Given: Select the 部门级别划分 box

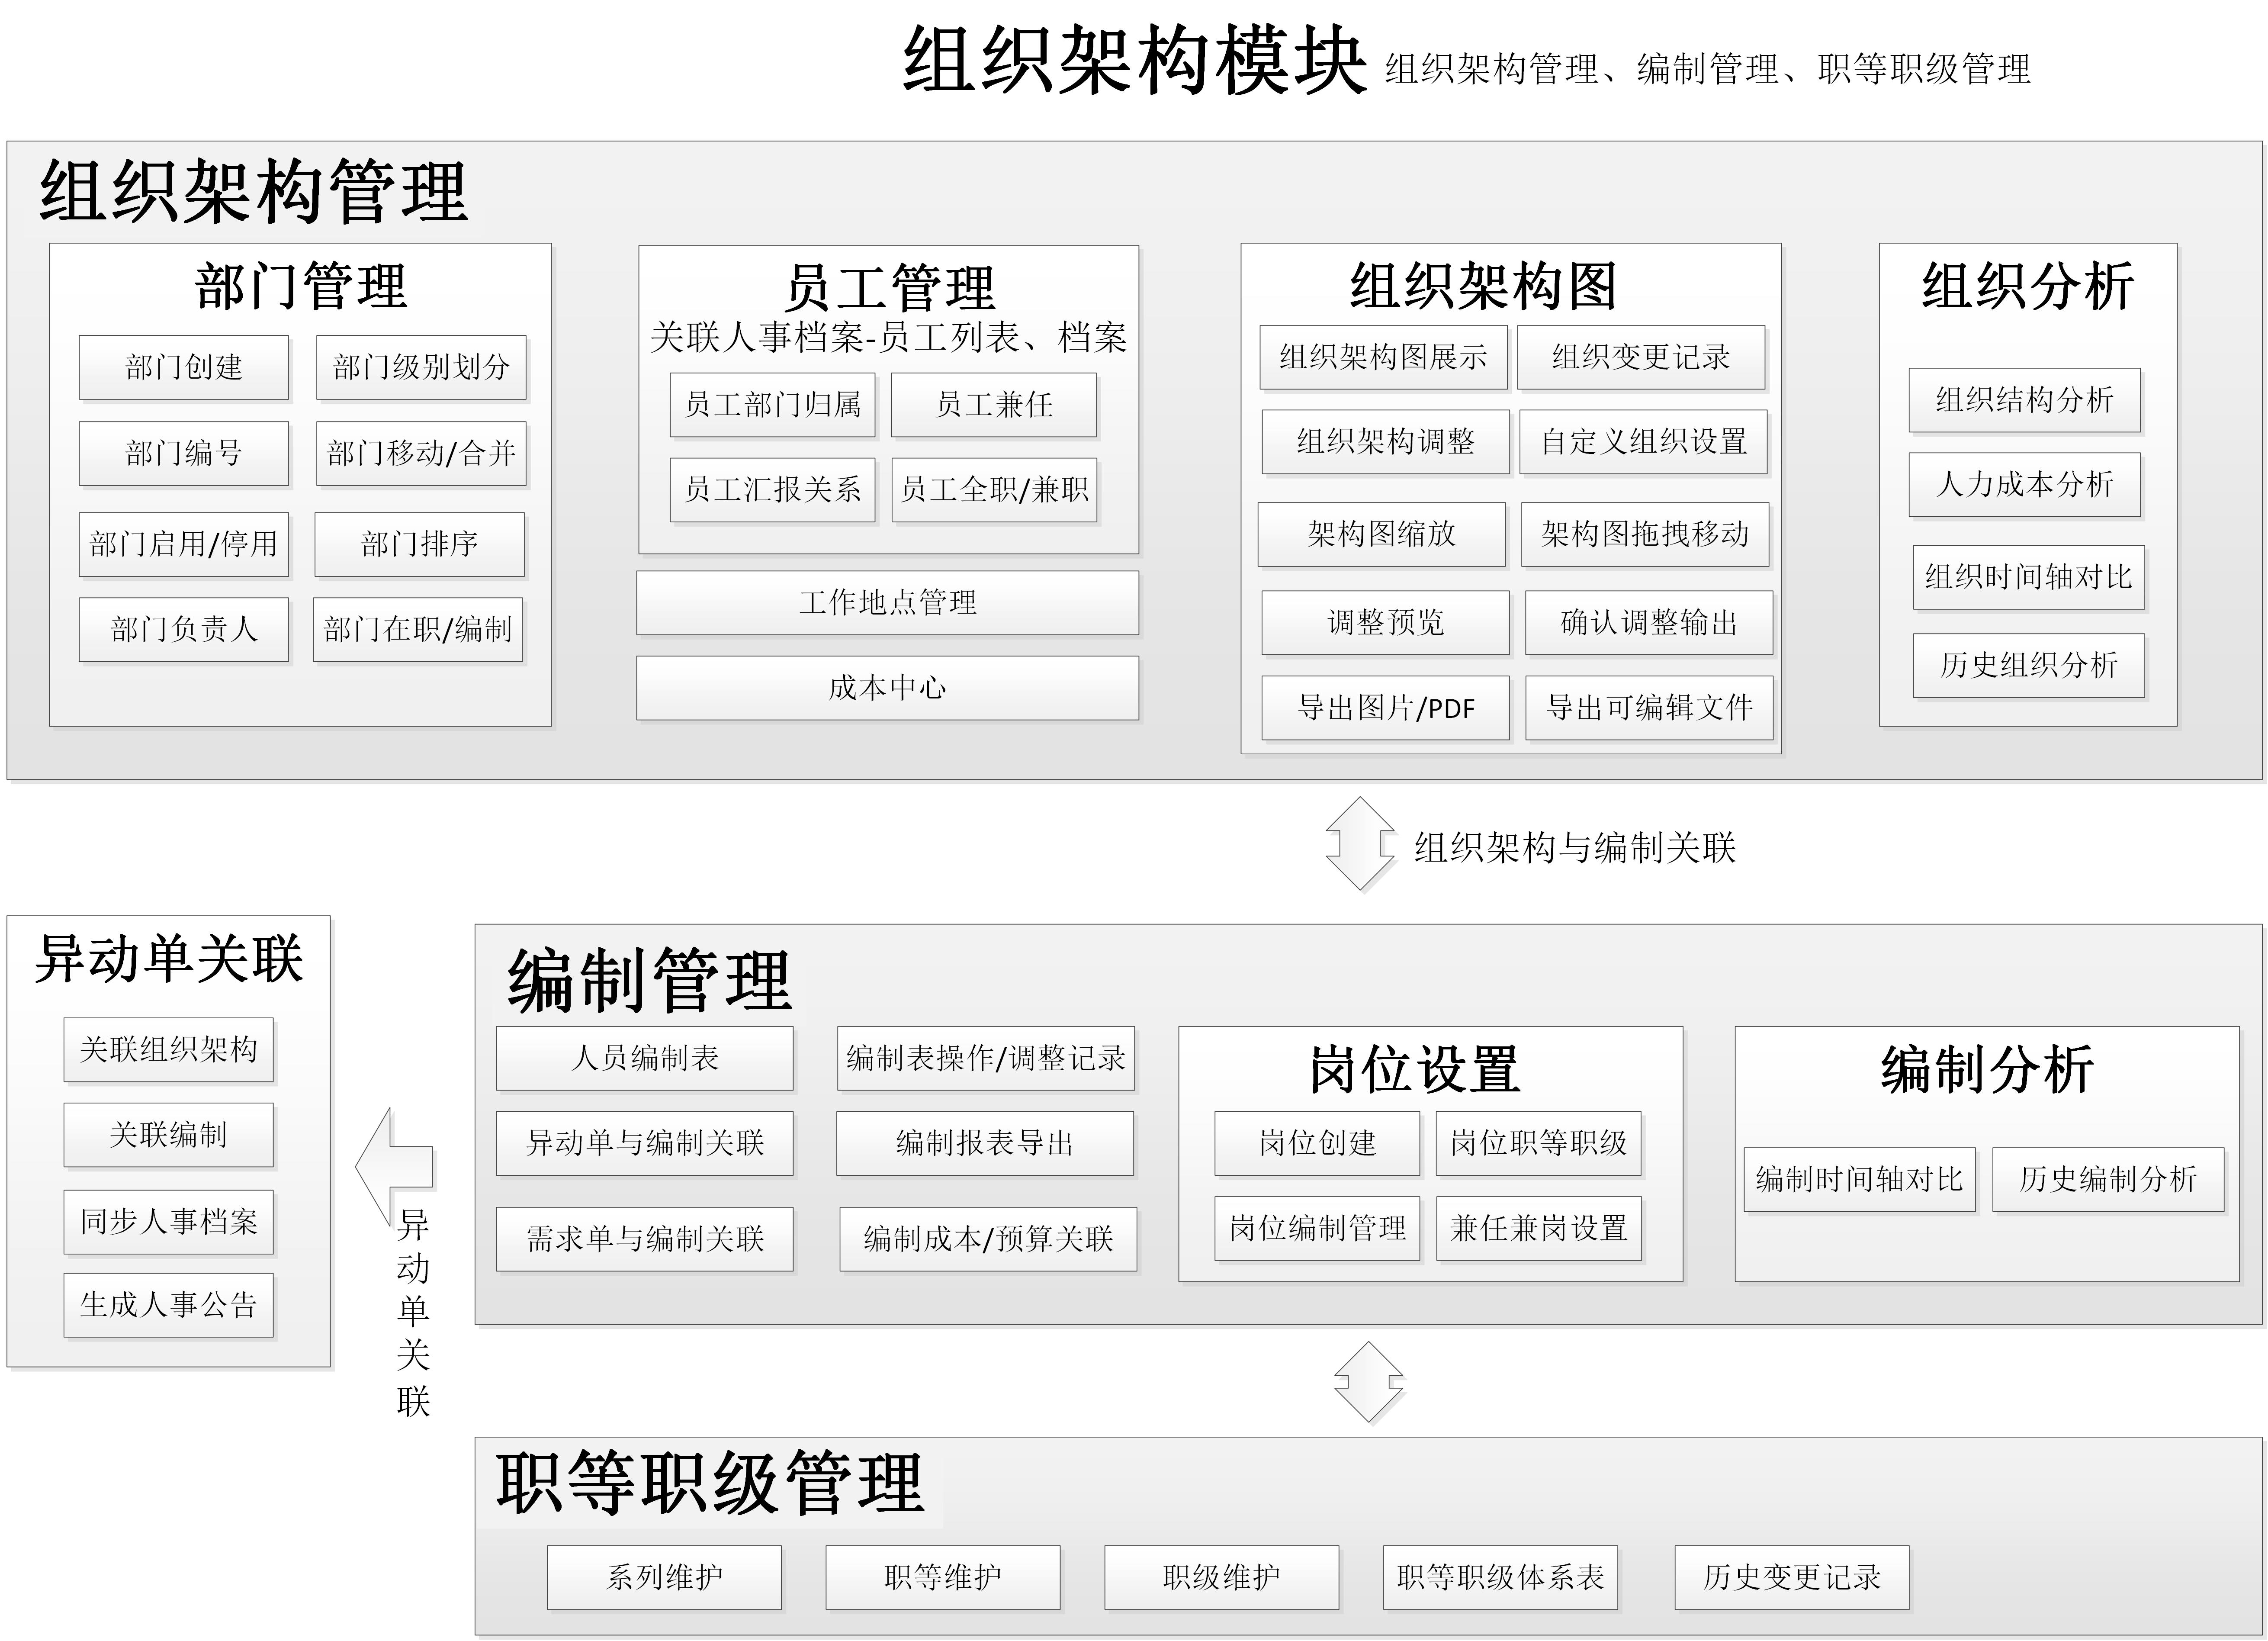Looking at the screenshot, I should point(421,367).
